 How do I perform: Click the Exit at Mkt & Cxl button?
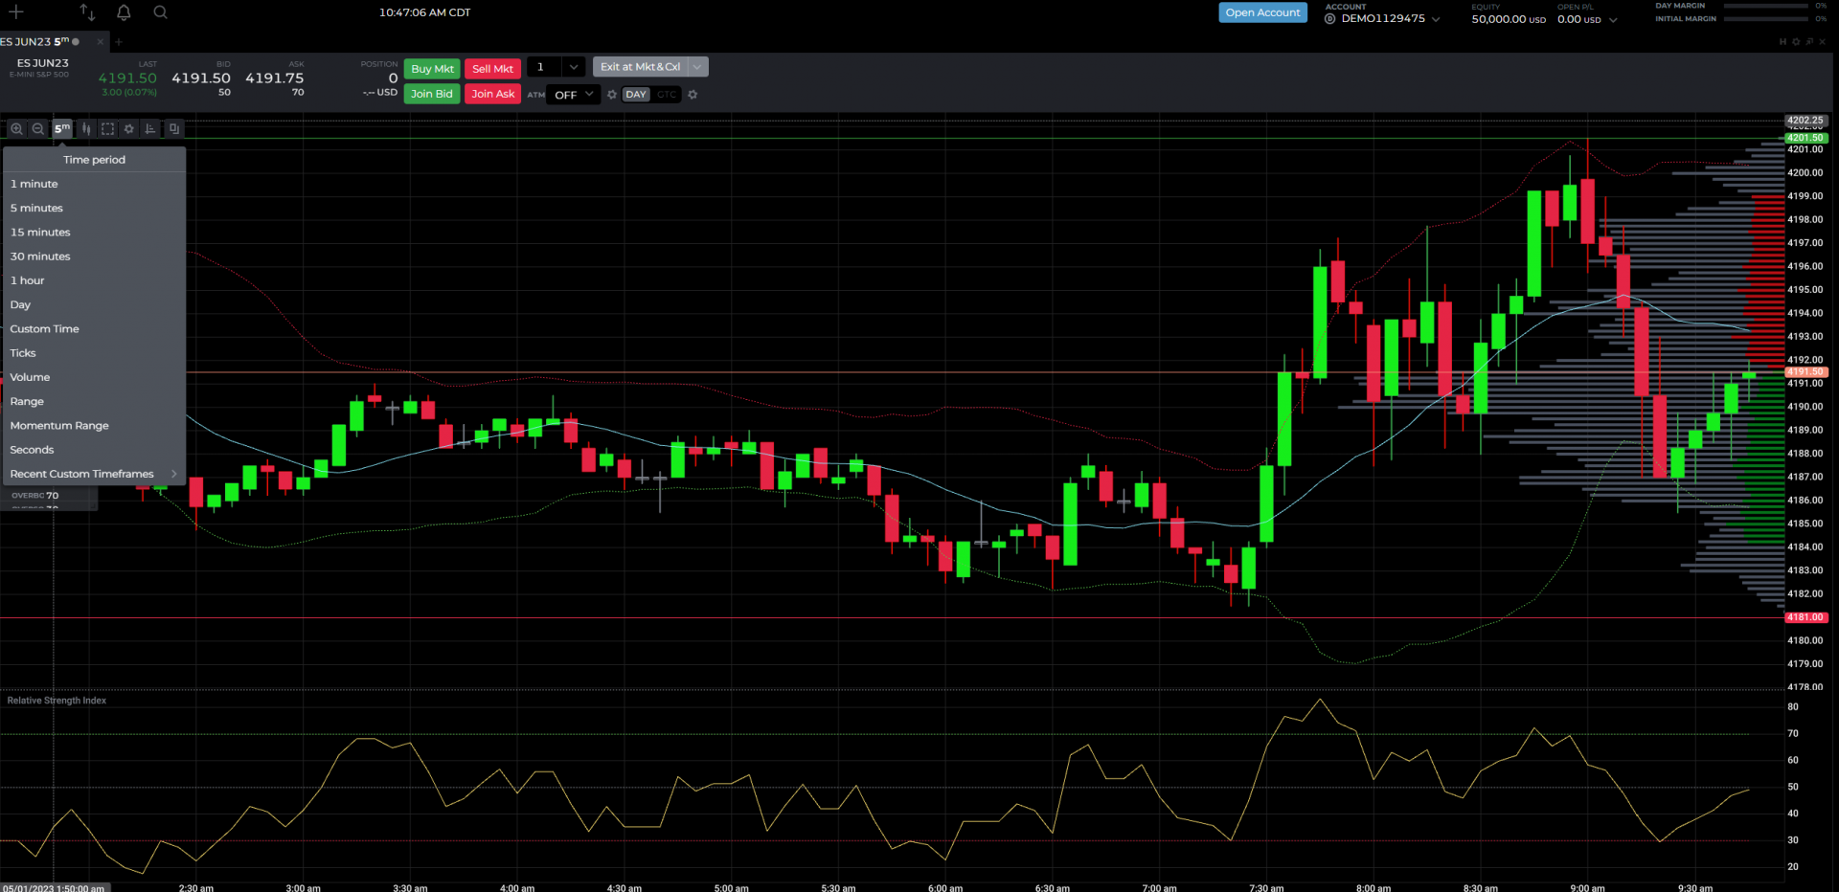[x=640, y=67]
